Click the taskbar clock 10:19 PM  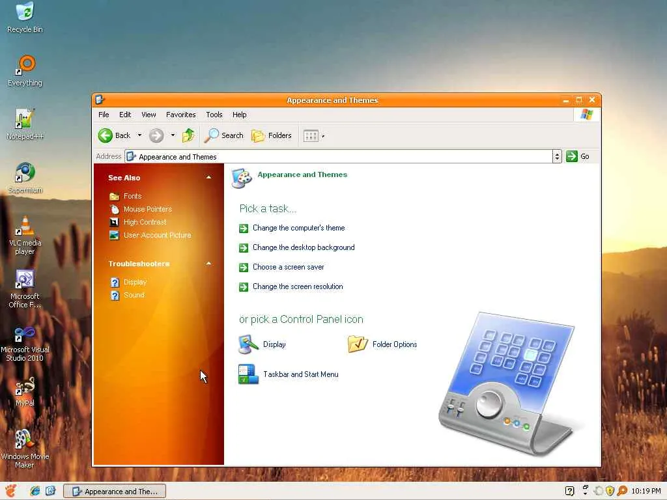tap(646, 491)
